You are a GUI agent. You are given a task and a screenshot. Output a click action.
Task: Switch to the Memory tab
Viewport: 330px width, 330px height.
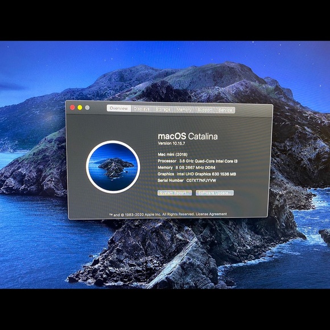click(184, 110)
